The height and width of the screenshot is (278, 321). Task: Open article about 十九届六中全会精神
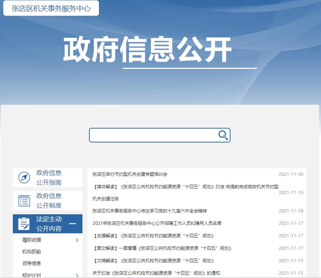pos(150,211)
